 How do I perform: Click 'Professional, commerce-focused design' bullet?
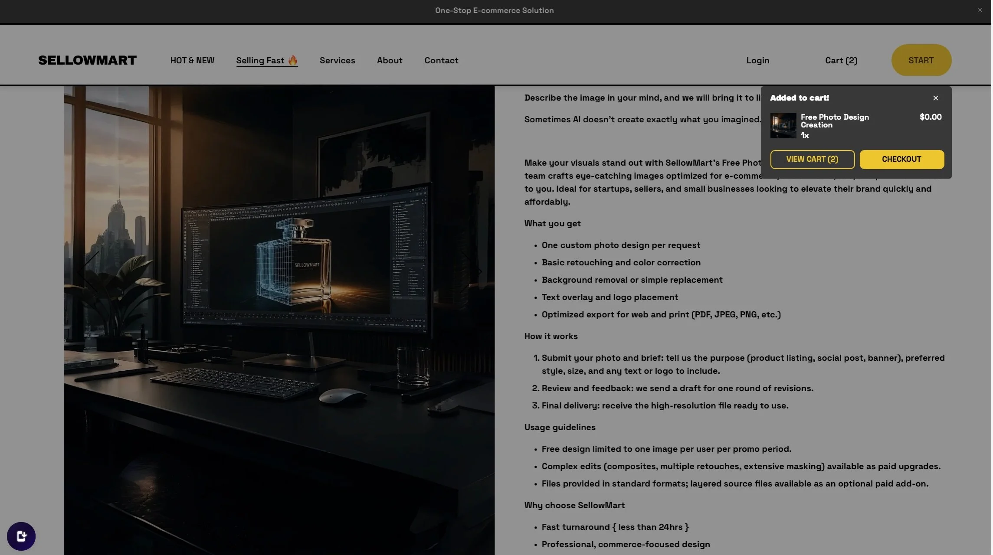point(626,545)
